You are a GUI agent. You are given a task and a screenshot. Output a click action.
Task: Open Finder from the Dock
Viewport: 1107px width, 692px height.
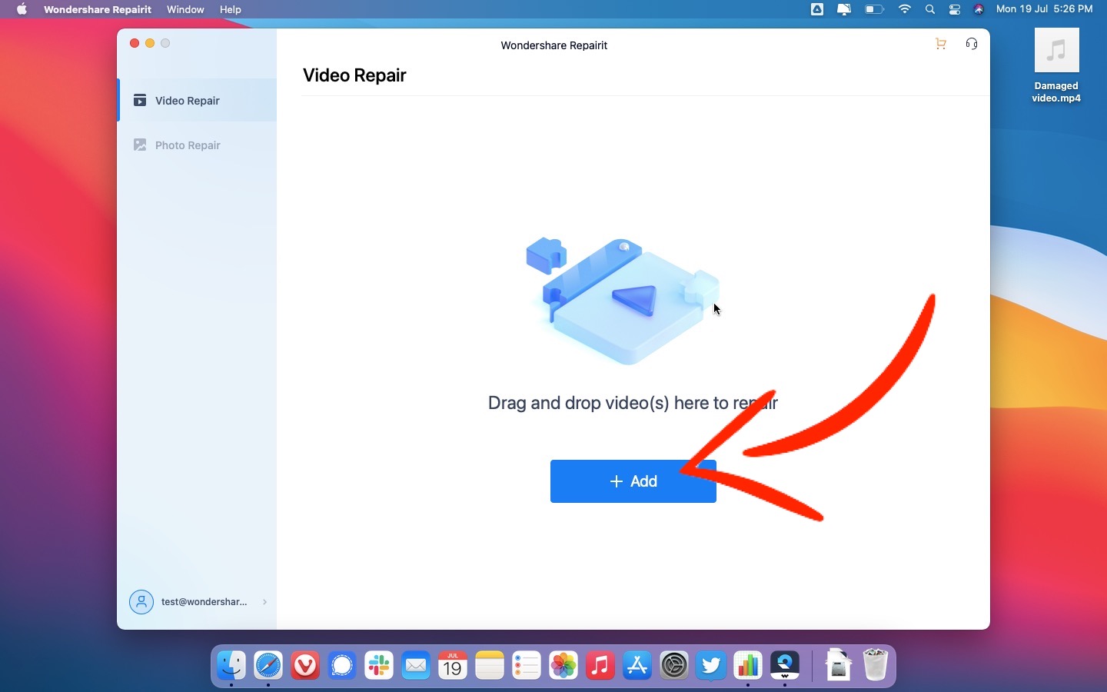[231, 665]
